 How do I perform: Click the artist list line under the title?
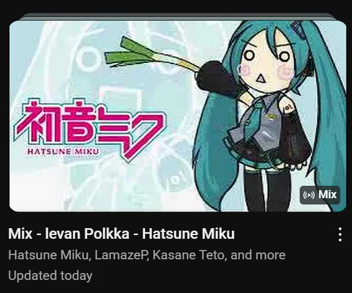pos(147,255)
